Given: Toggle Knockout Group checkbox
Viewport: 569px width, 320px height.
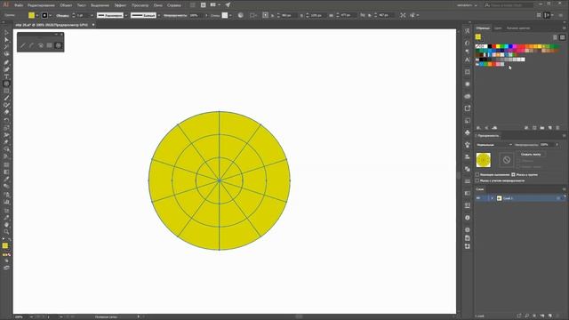Looking at the screenshot, I should (513, 175).
